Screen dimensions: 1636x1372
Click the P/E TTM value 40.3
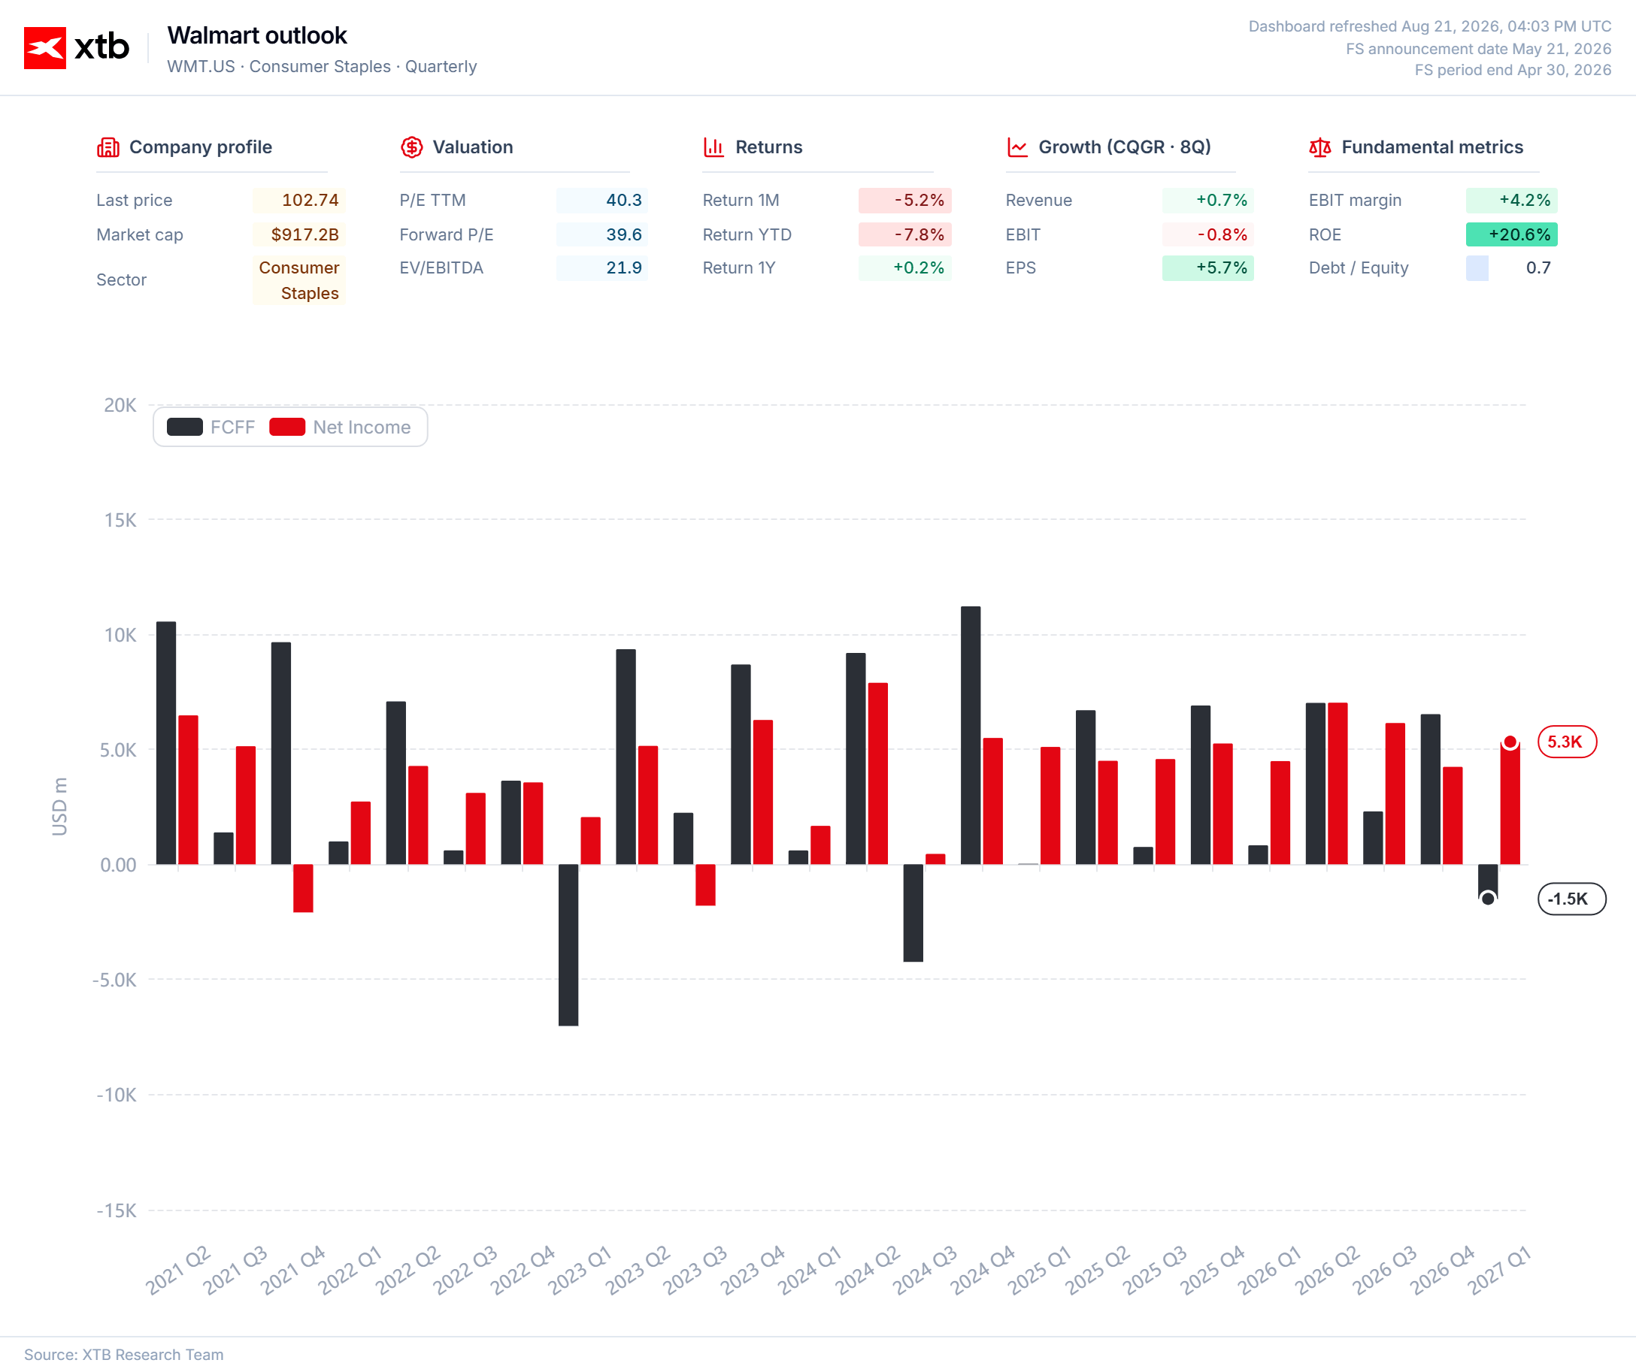[602, 200]
